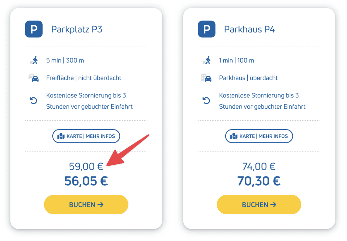
Task: Click the parking garage car icon in Parkhaus P4
Action: tap(207, 78)
